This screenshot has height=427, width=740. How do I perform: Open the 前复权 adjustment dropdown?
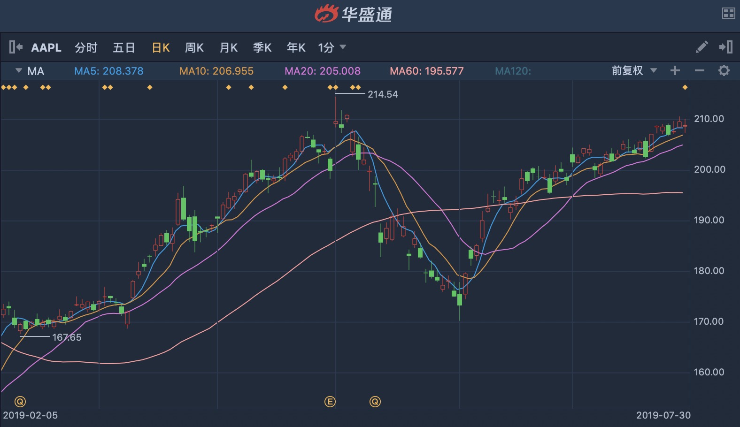(x=634, y=71)
